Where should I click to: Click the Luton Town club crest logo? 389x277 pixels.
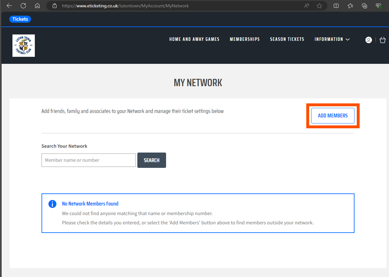coord(24,46)
